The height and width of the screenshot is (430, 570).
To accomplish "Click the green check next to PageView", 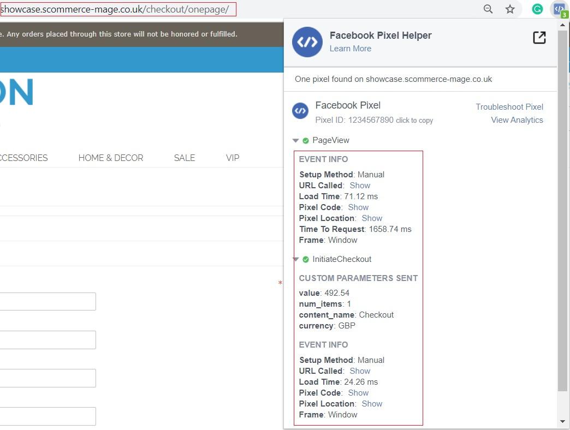I will (306, 141).
